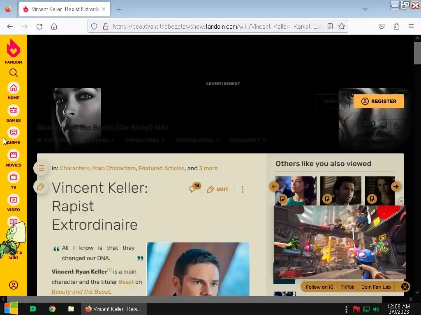421x315 pixels.
Task: Click Join Fan Lab link
Action: [x=376, y=287]
